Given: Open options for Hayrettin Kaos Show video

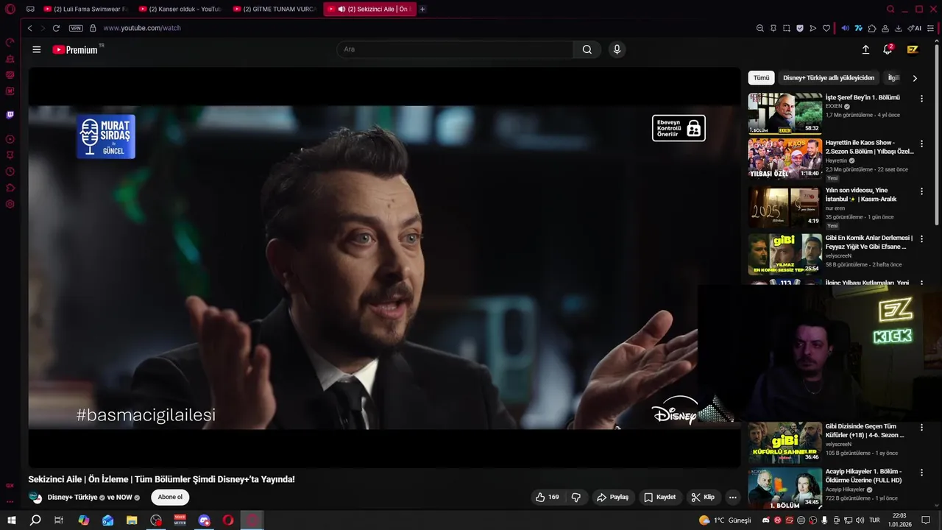Looking at the screenshot, I should pos(921,143).
